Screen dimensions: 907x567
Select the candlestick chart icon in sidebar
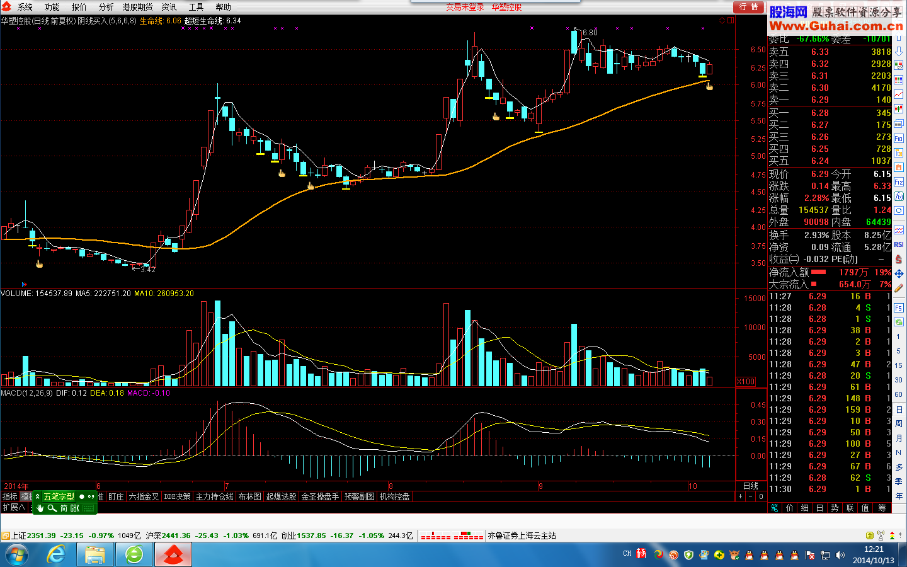point(899,108)
